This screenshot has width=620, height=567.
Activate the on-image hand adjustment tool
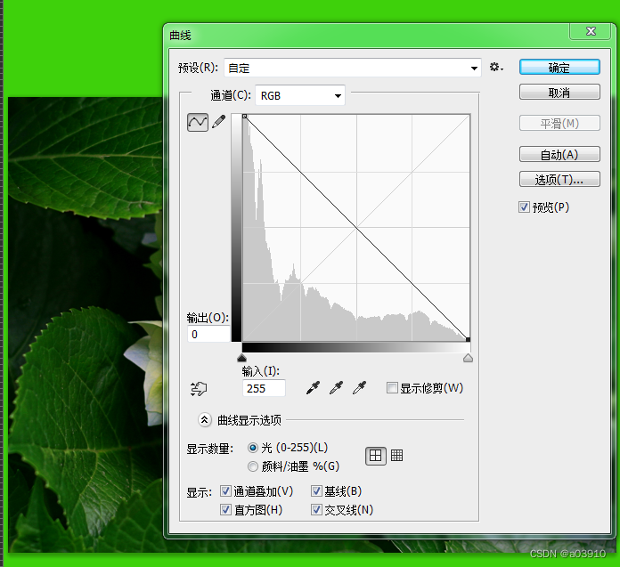pyautogui.click(x=199, y=388)
